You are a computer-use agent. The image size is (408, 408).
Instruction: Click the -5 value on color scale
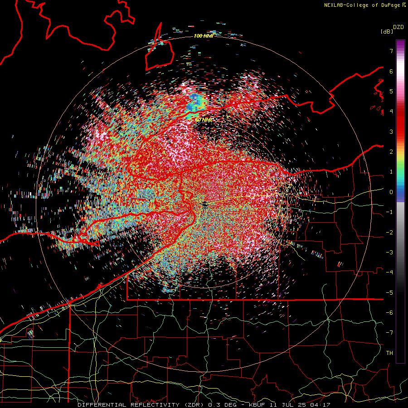pyautogui.click(x=389, y=293)
